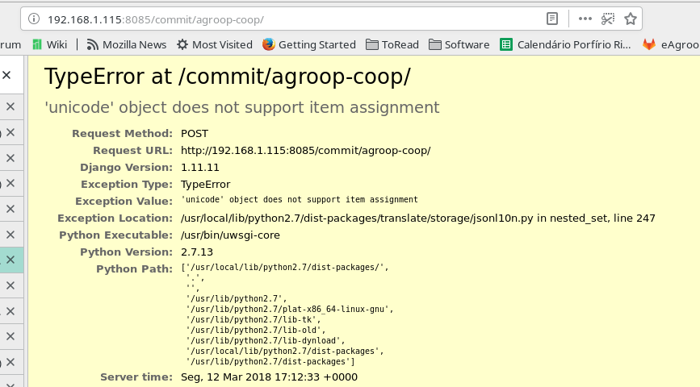Open the ToRead bookmark folder

pos(392,44)
